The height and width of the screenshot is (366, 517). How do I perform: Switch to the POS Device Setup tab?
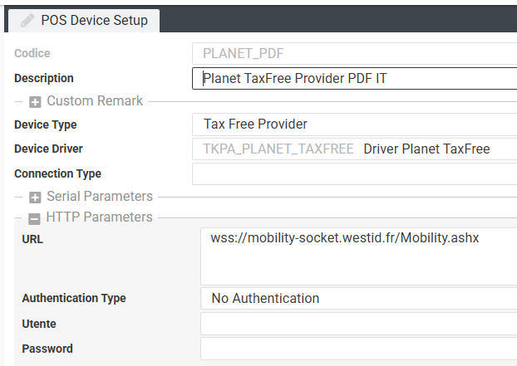(93, 20)
